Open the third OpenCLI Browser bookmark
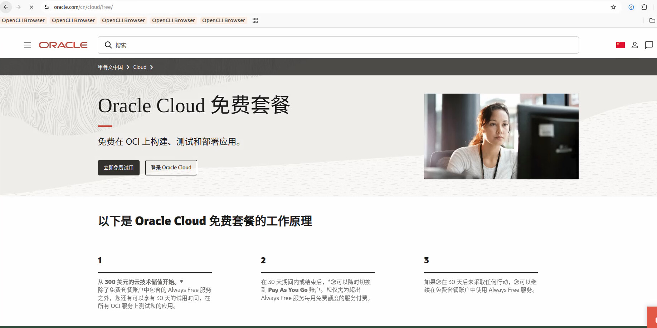The height and width of the screenshot is (328, 657). point(123,20)
